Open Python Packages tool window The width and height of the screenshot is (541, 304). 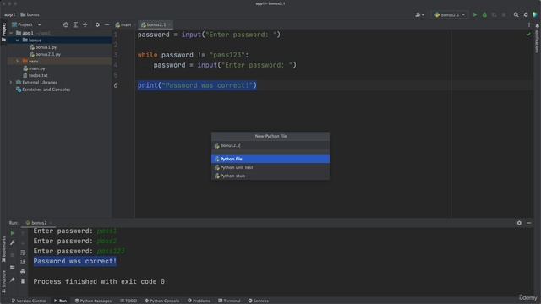tap(93, 301)
